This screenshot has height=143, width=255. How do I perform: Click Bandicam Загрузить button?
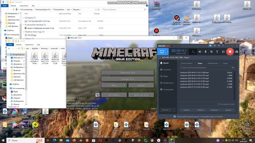214,110
